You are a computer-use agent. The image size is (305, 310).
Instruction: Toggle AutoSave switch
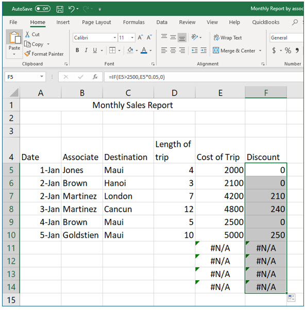(43, 9)
